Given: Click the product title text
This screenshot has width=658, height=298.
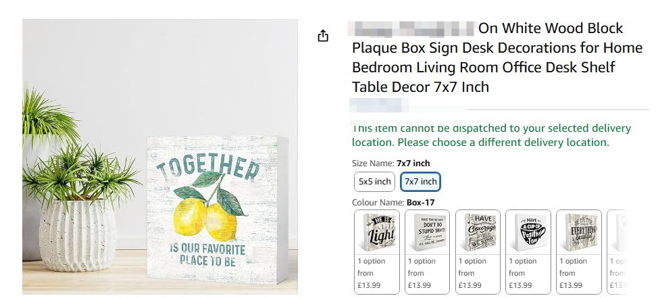Looking at the screenshot, I should (x=486, y=58).
